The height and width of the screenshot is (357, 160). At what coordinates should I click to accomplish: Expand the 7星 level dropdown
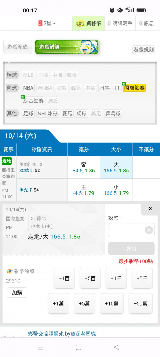point(47,23)
